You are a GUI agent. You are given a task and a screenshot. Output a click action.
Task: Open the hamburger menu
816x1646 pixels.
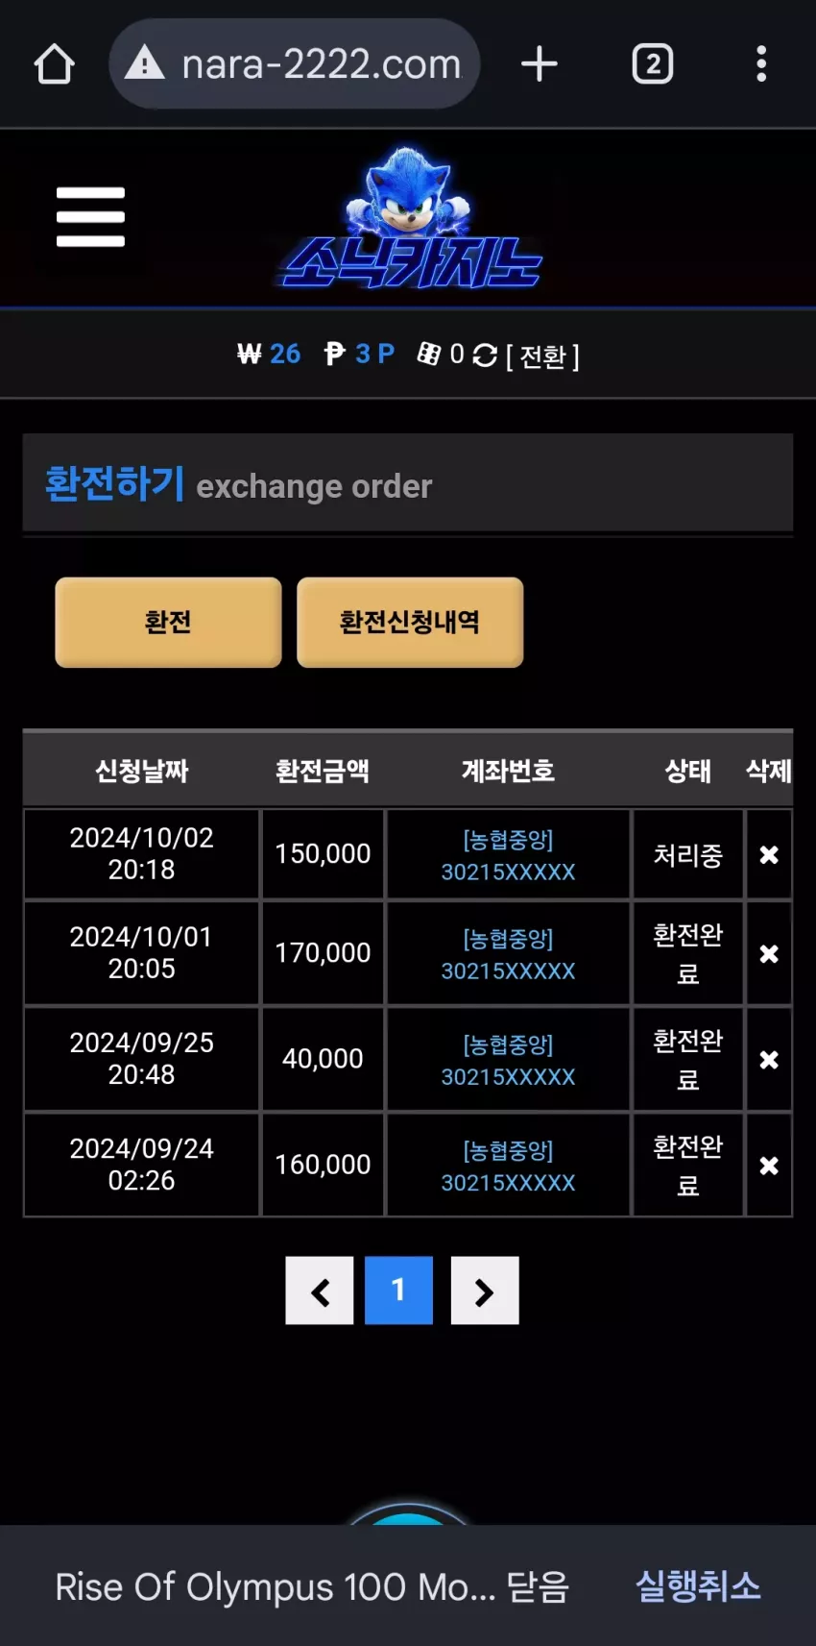click(90, 217)
